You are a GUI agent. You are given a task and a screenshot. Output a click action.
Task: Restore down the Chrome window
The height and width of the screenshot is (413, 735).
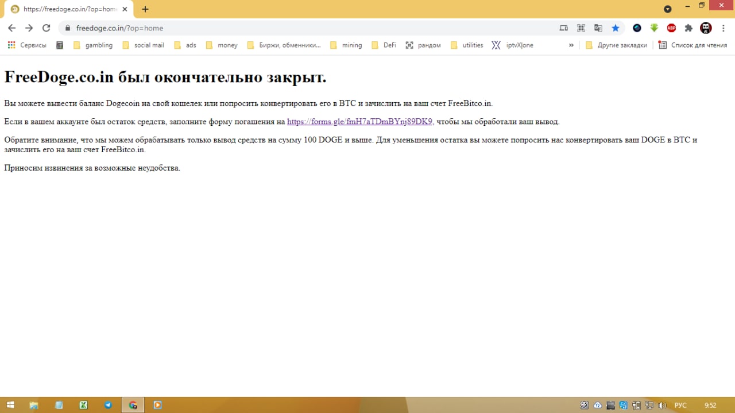pos(701,6)
